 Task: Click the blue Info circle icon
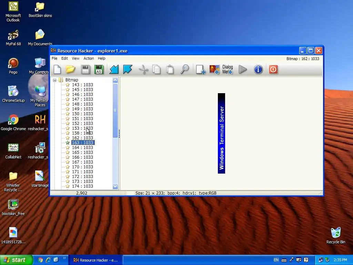pyautogui.click(x=258, y=69)
